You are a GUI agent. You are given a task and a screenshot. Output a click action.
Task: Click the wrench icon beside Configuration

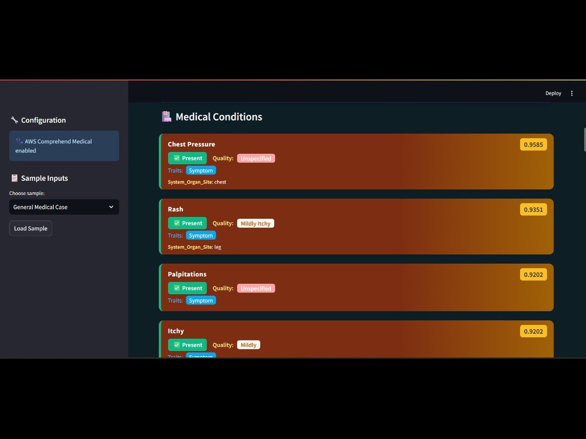coord(14,120)
